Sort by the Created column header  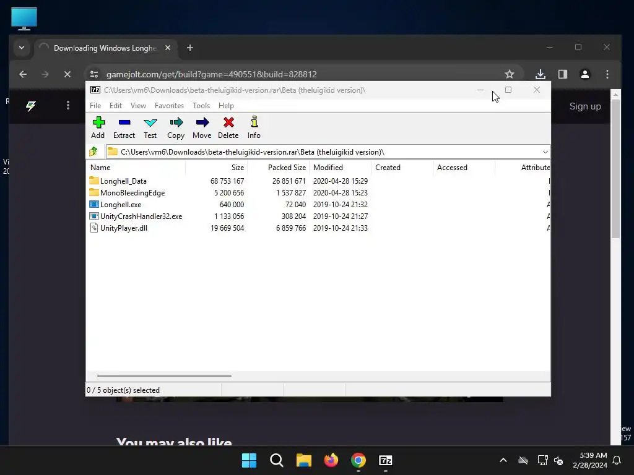402,167
